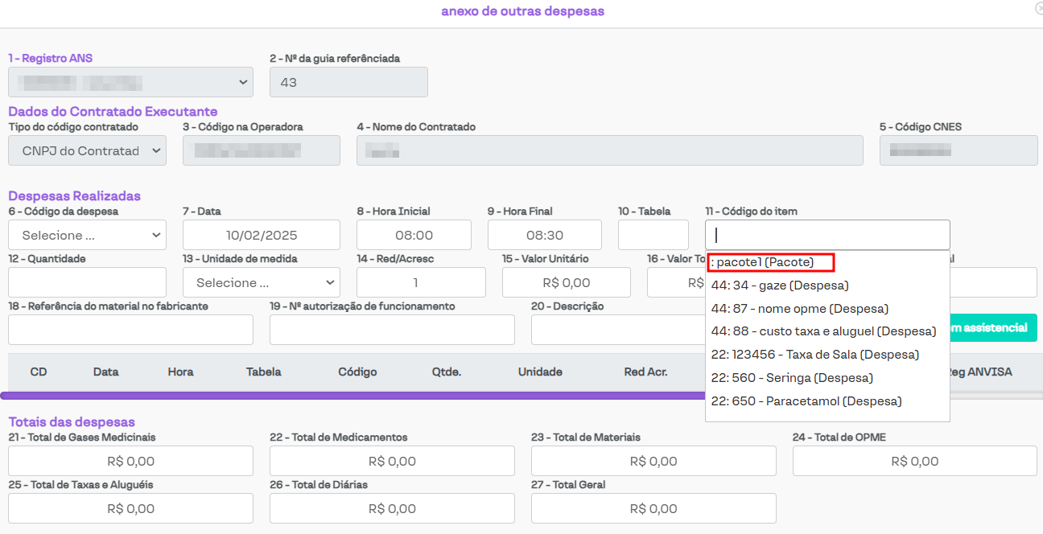Select 44: 87 - nome opme option
Screen dimensions: 1043x534
(x=799, y=309)
